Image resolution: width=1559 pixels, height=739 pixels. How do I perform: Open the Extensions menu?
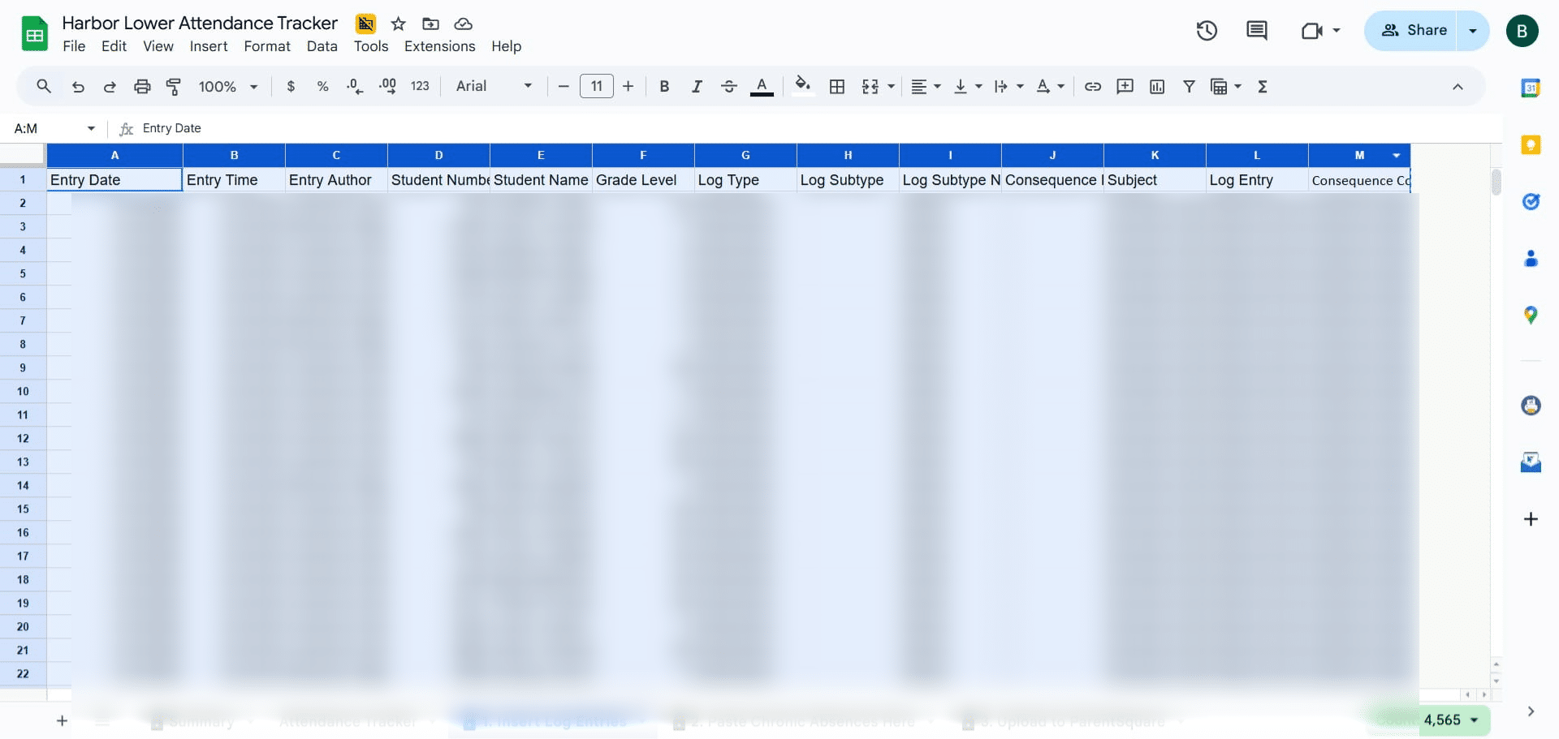[x=439, y=46]
